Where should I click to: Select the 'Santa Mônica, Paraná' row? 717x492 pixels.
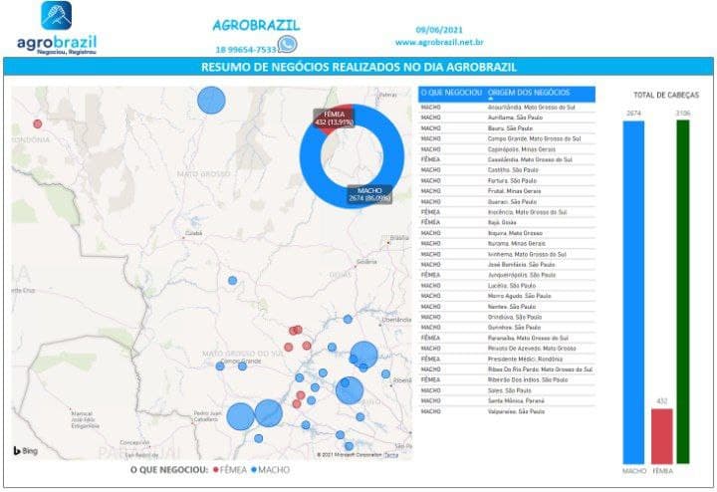pyautogui.click(x=507, y=401)
